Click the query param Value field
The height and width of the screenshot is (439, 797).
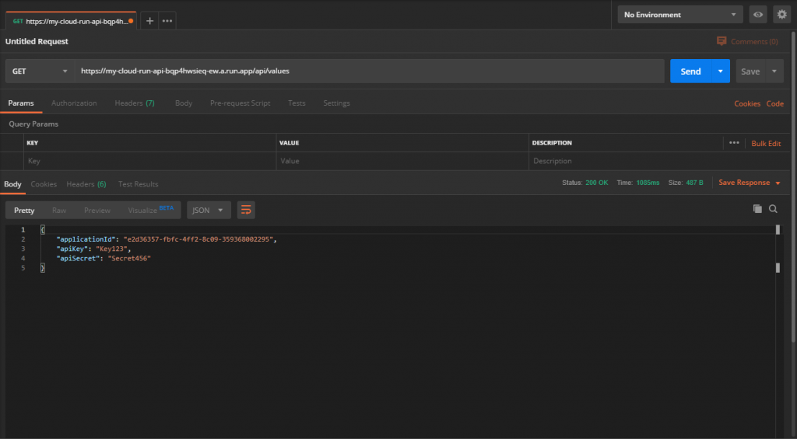click(402, 161)
